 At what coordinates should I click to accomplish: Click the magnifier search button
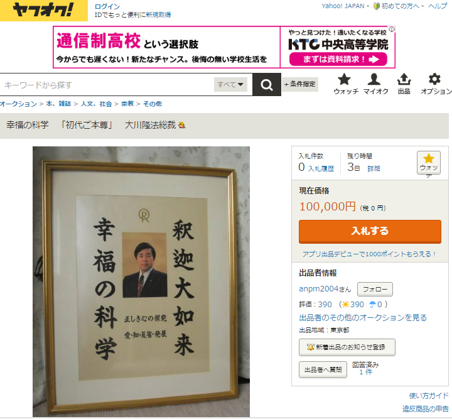click(x=267, y=85)
